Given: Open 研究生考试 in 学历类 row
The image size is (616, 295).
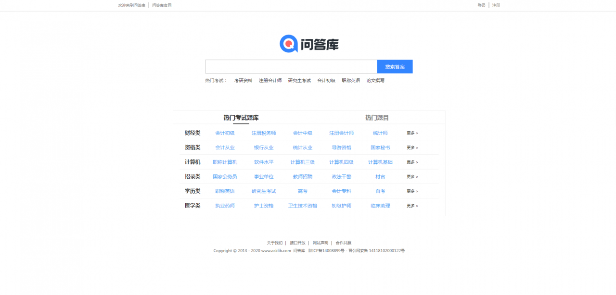Looking at the screenshot, I should click(264, 191).
